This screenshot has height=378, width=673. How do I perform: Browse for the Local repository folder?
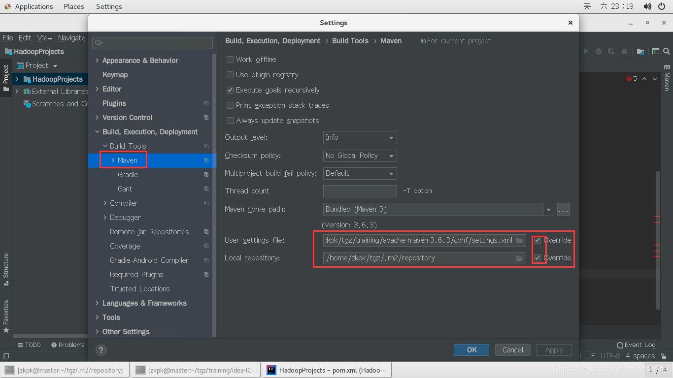519,258
